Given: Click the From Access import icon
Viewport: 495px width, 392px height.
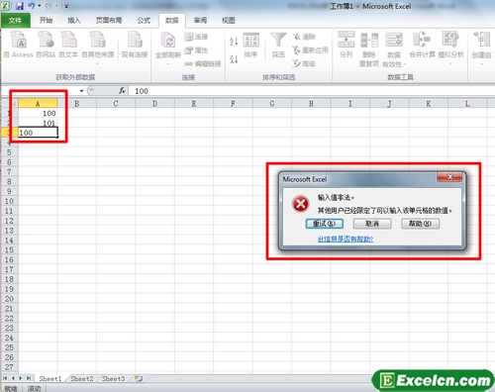Looking at the screenshot, I should (19, 40).
